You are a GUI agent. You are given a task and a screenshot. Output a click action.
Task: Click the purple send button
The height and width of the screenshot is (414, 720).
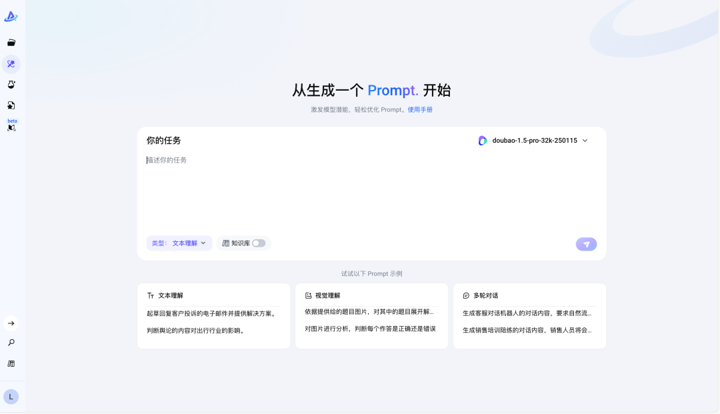586,244
